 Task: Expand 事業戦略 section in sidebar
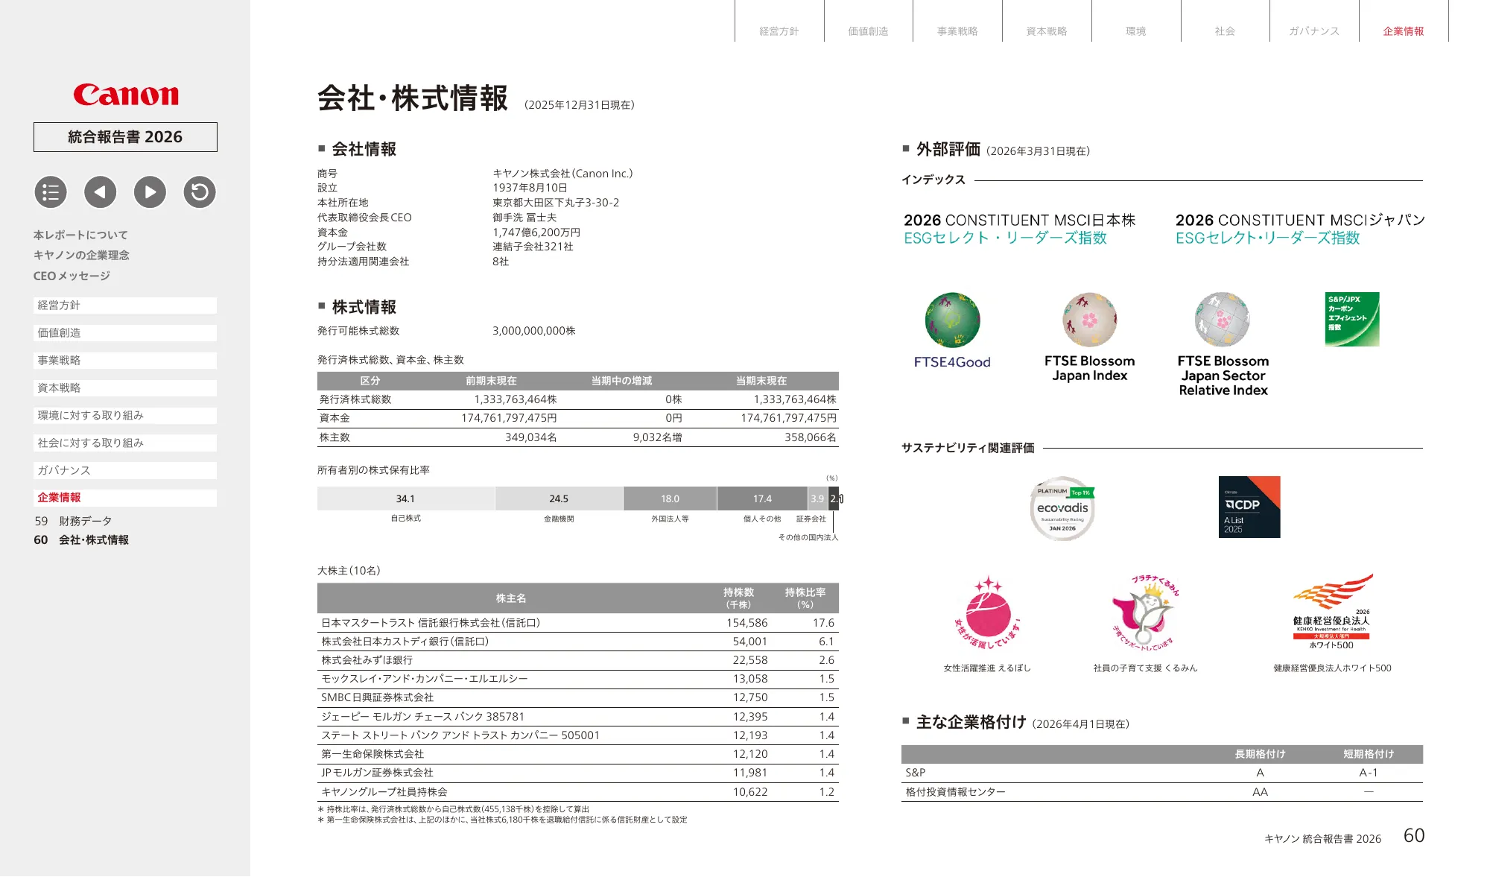[x=125, y=361]
